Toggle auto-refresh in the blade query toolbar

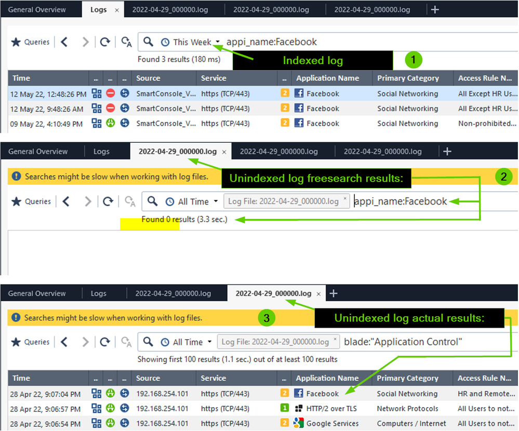click(126, 342)
